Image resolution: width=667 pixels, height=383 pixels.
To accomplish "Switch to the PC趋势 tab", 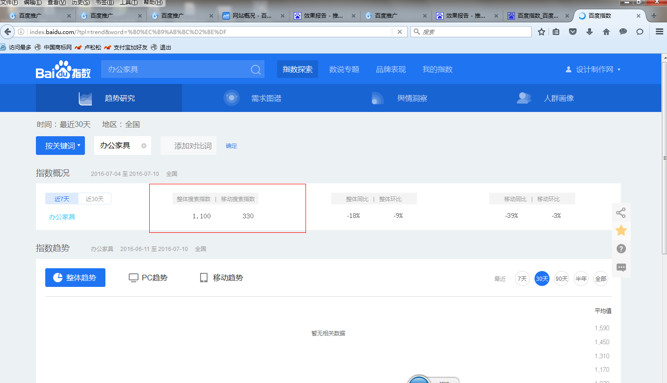I will tap(148, 277).
